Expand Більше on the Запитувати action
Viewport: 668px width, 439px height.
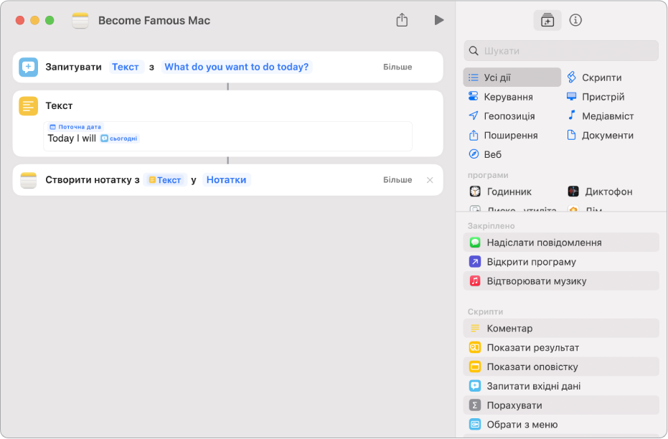pos(397,67)
